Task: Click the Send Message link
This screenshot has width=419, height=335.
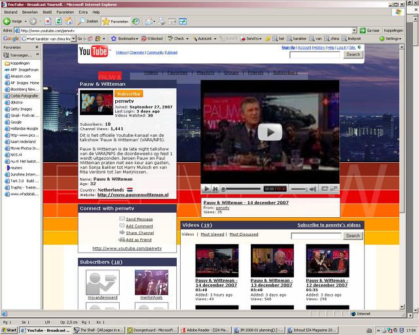Action: point(139,219)
